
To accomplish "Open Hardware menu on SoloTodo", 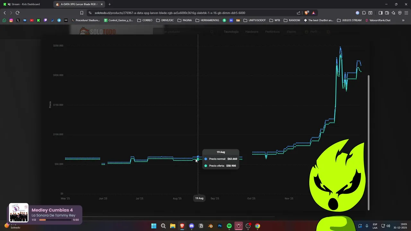I will (x=252, y=32).
